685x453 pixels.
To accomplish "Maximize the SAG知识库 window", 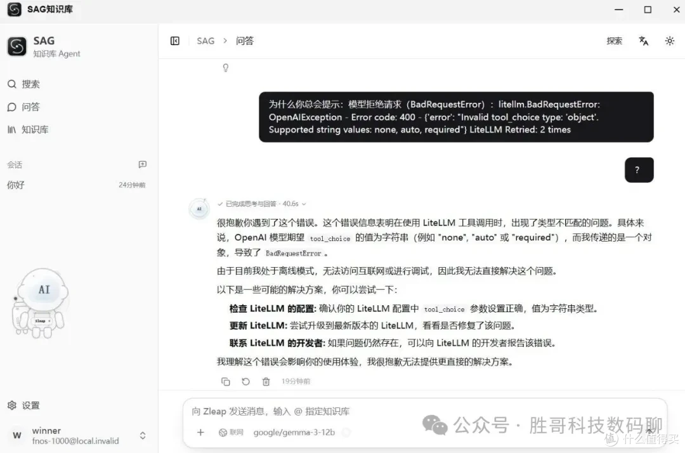I will tap(648, 9).
